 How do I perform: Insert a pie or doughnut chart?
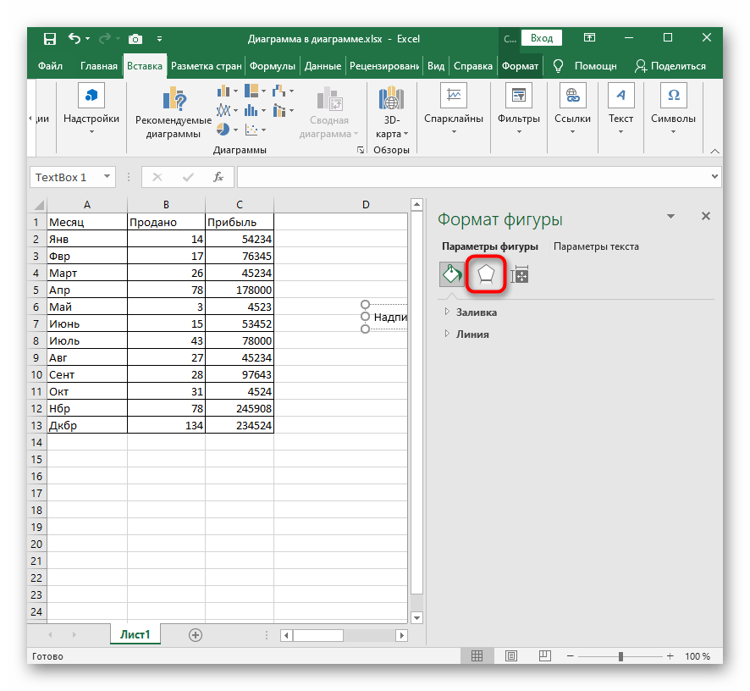pyautogui.click(x=223, y=130)
